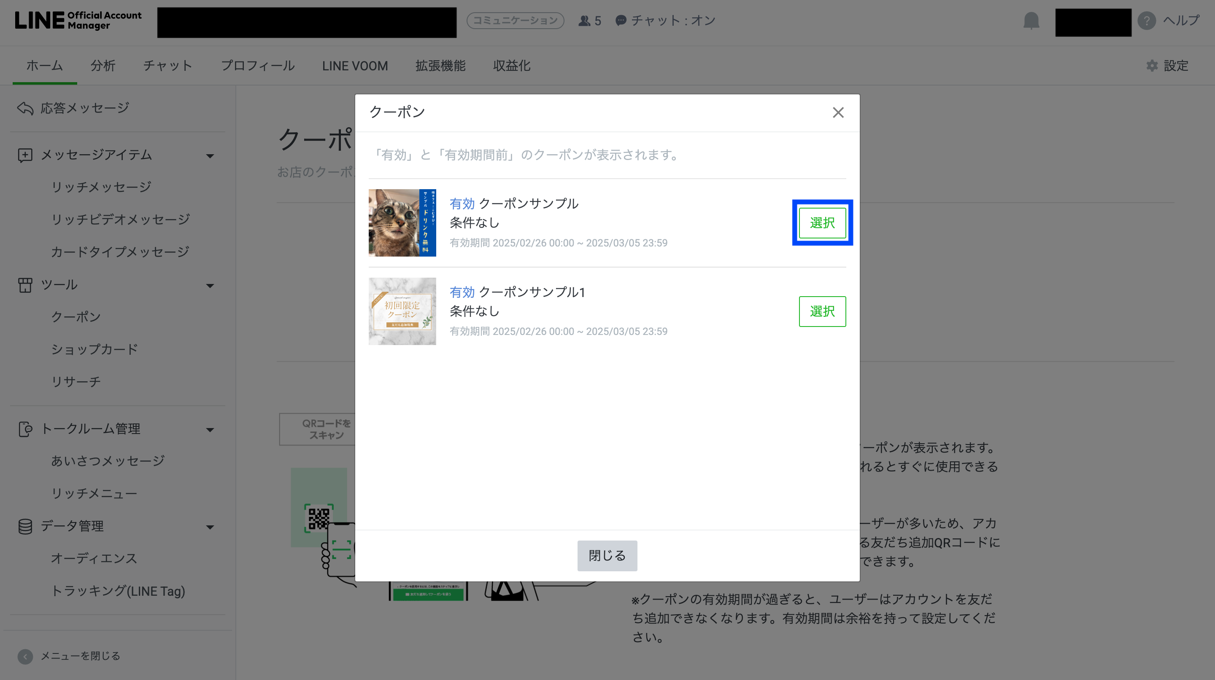Click the notification bell icon
Viewport: 1215px width, 680px height.
coord(1031,21)
